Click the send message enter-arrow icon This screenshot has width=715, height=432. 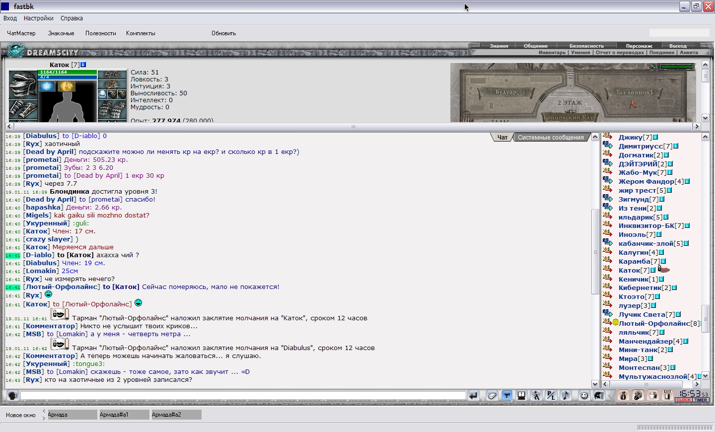473,396
